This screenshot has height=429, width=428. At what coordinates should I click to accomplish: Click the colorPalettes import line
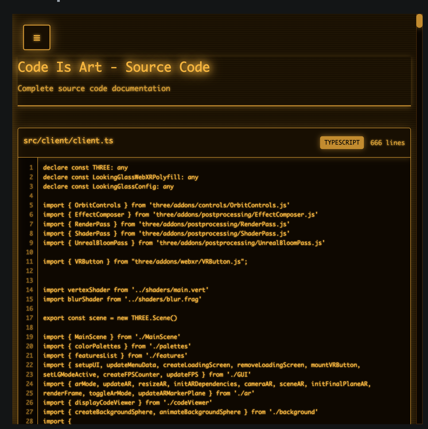(117, 346)
